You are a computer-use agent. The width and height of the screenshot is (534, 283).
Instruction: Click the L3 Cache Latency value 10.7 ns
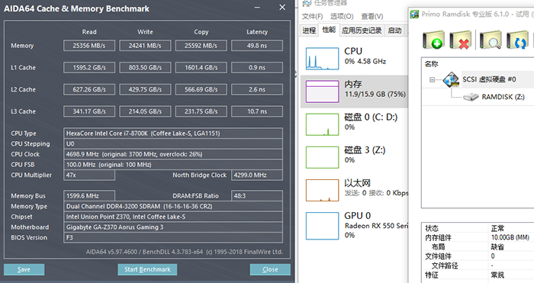257,111
